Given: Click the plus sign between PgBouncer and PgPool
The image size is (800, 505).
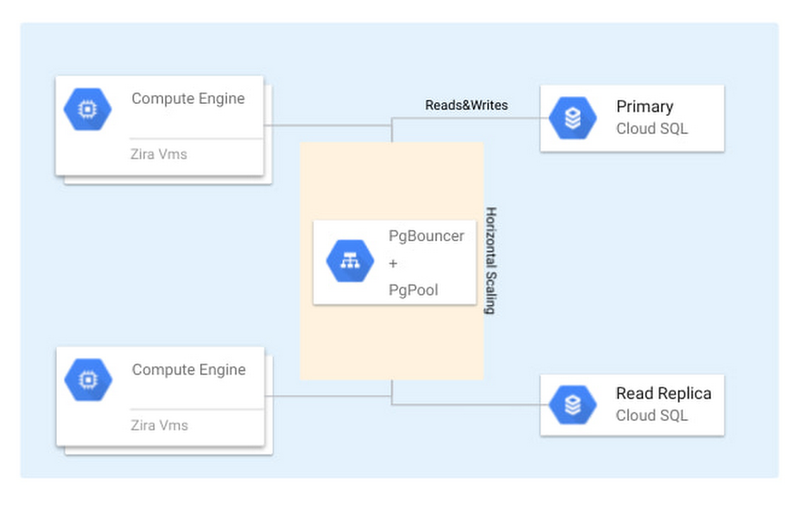Looking at the screenshot, I should pos(393,264).
